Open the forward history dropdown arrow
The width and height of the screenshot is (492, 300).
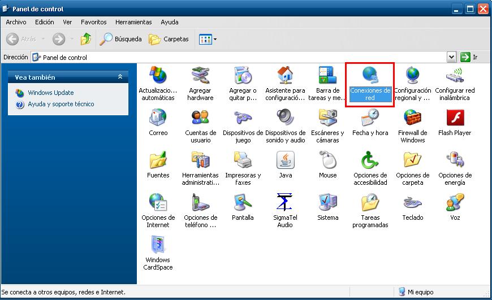pyautogui.click(x=72, y=39)
